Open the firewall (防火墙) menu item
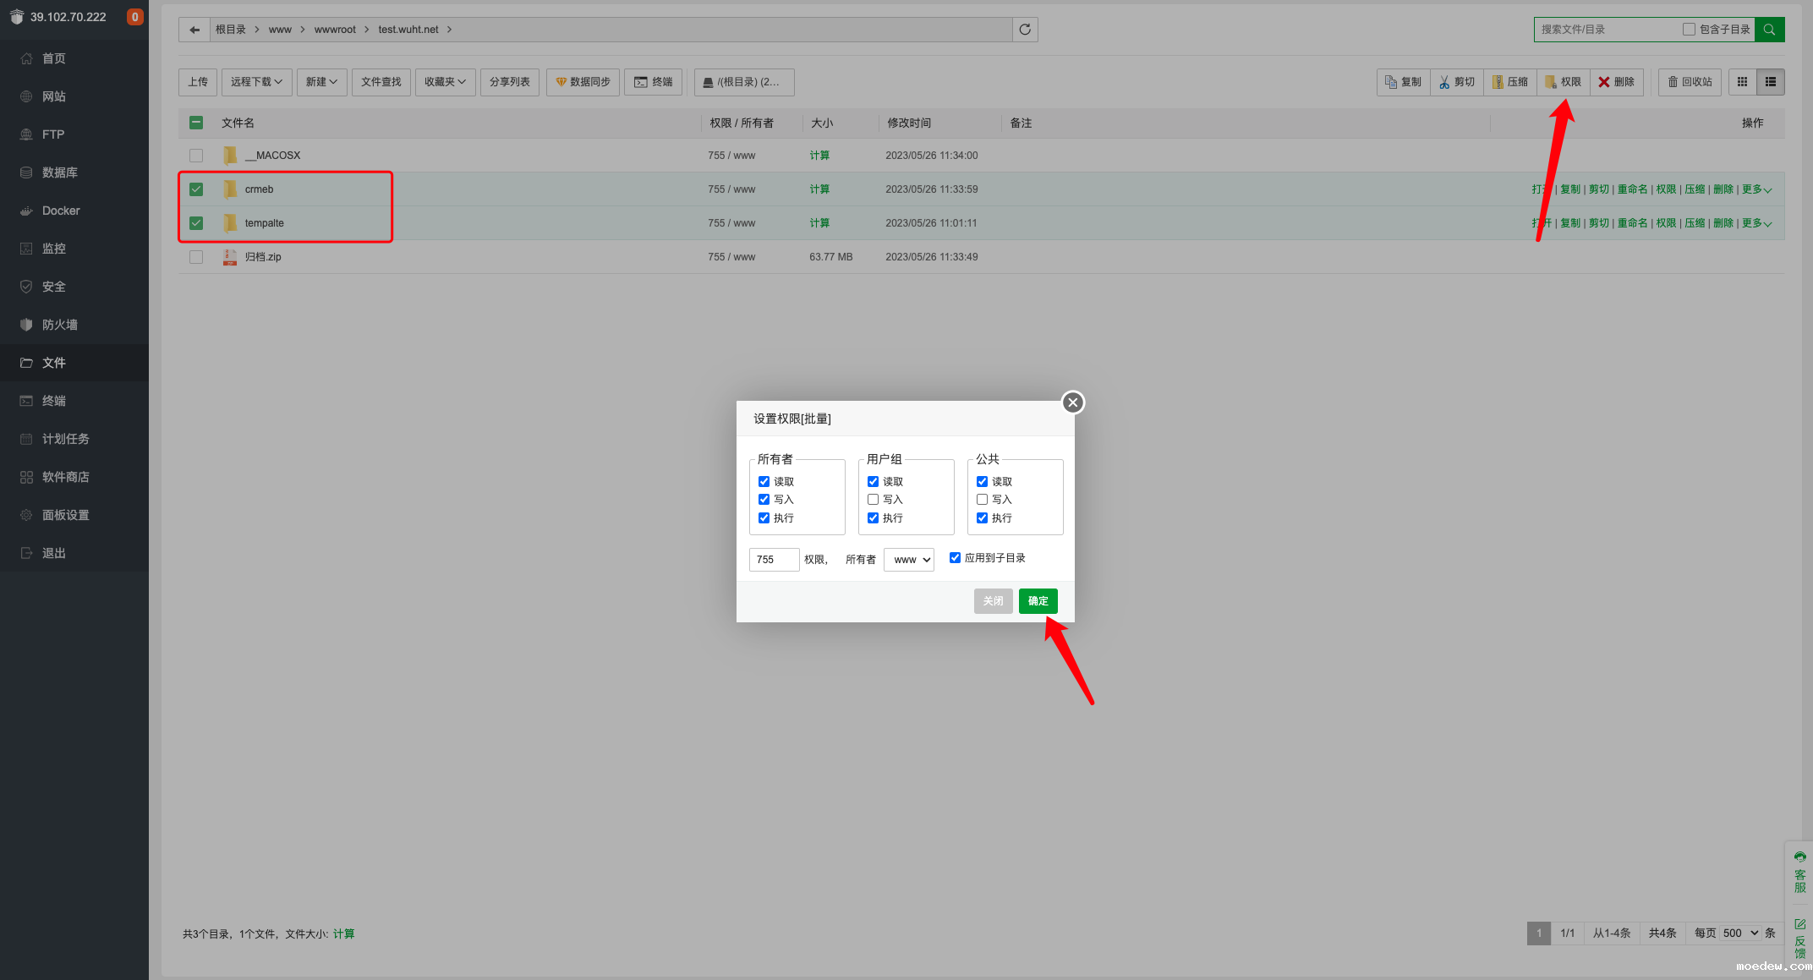 tap(59, 325)
